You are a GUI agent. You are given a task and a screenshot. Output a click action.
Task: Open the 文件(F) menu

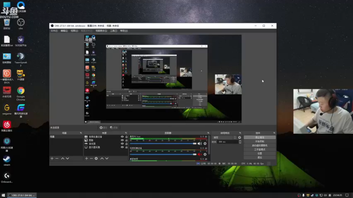(x=54, y=31)
